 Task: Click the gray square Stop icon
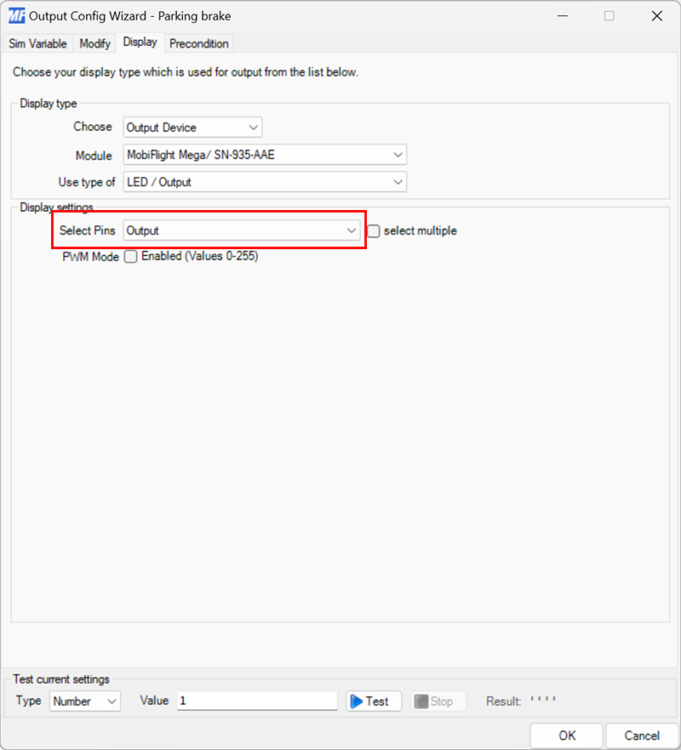[421, 701]
